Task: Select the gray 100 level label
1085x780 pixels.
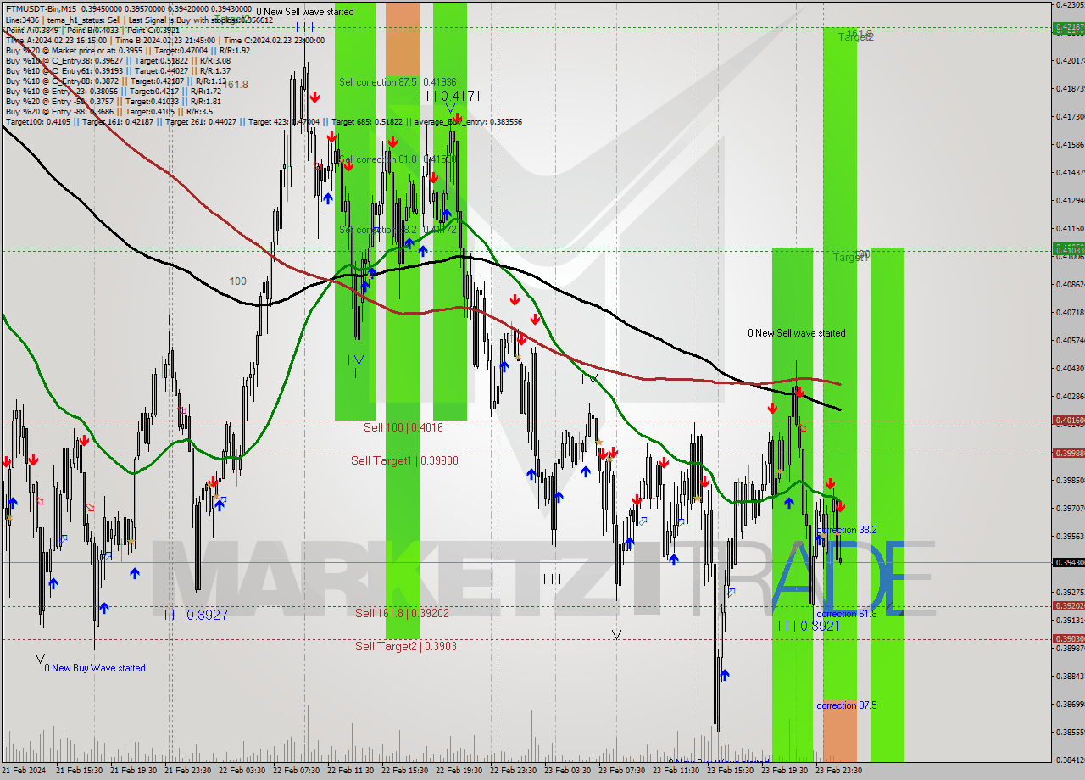Action: (x=237, y=281)
